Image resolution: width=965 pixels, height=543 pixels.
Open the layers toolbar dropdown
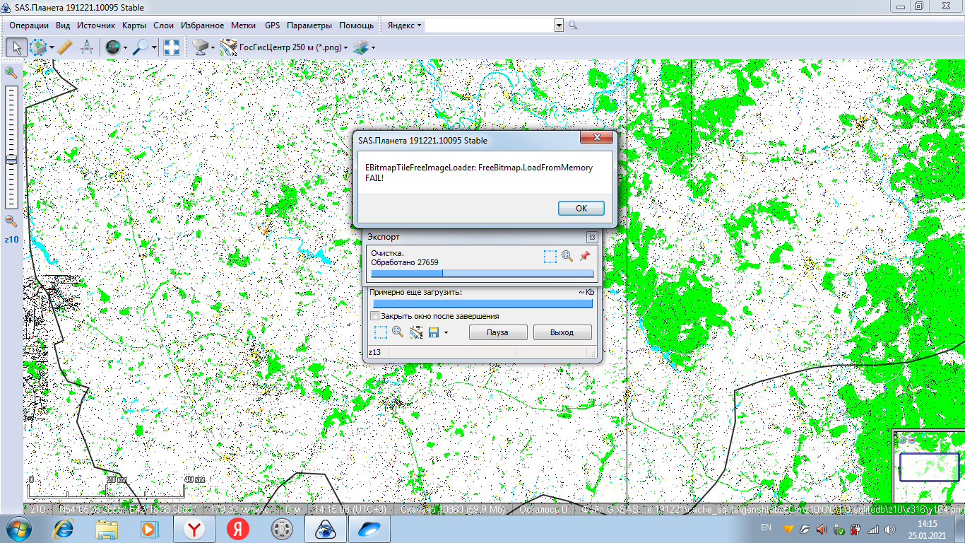365,47
